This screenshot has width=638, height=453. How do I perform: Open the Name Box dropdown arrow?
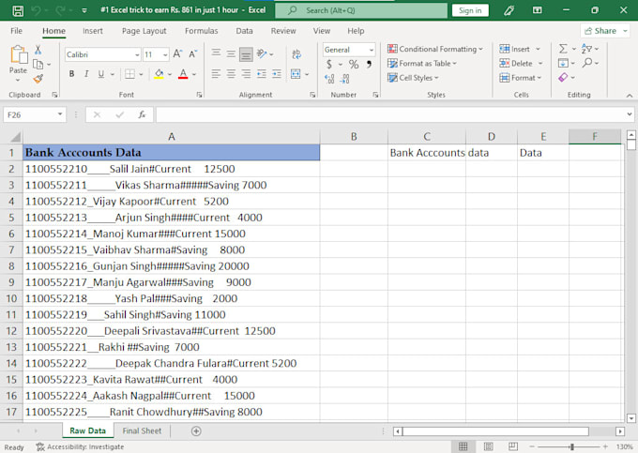click(60, 114)
